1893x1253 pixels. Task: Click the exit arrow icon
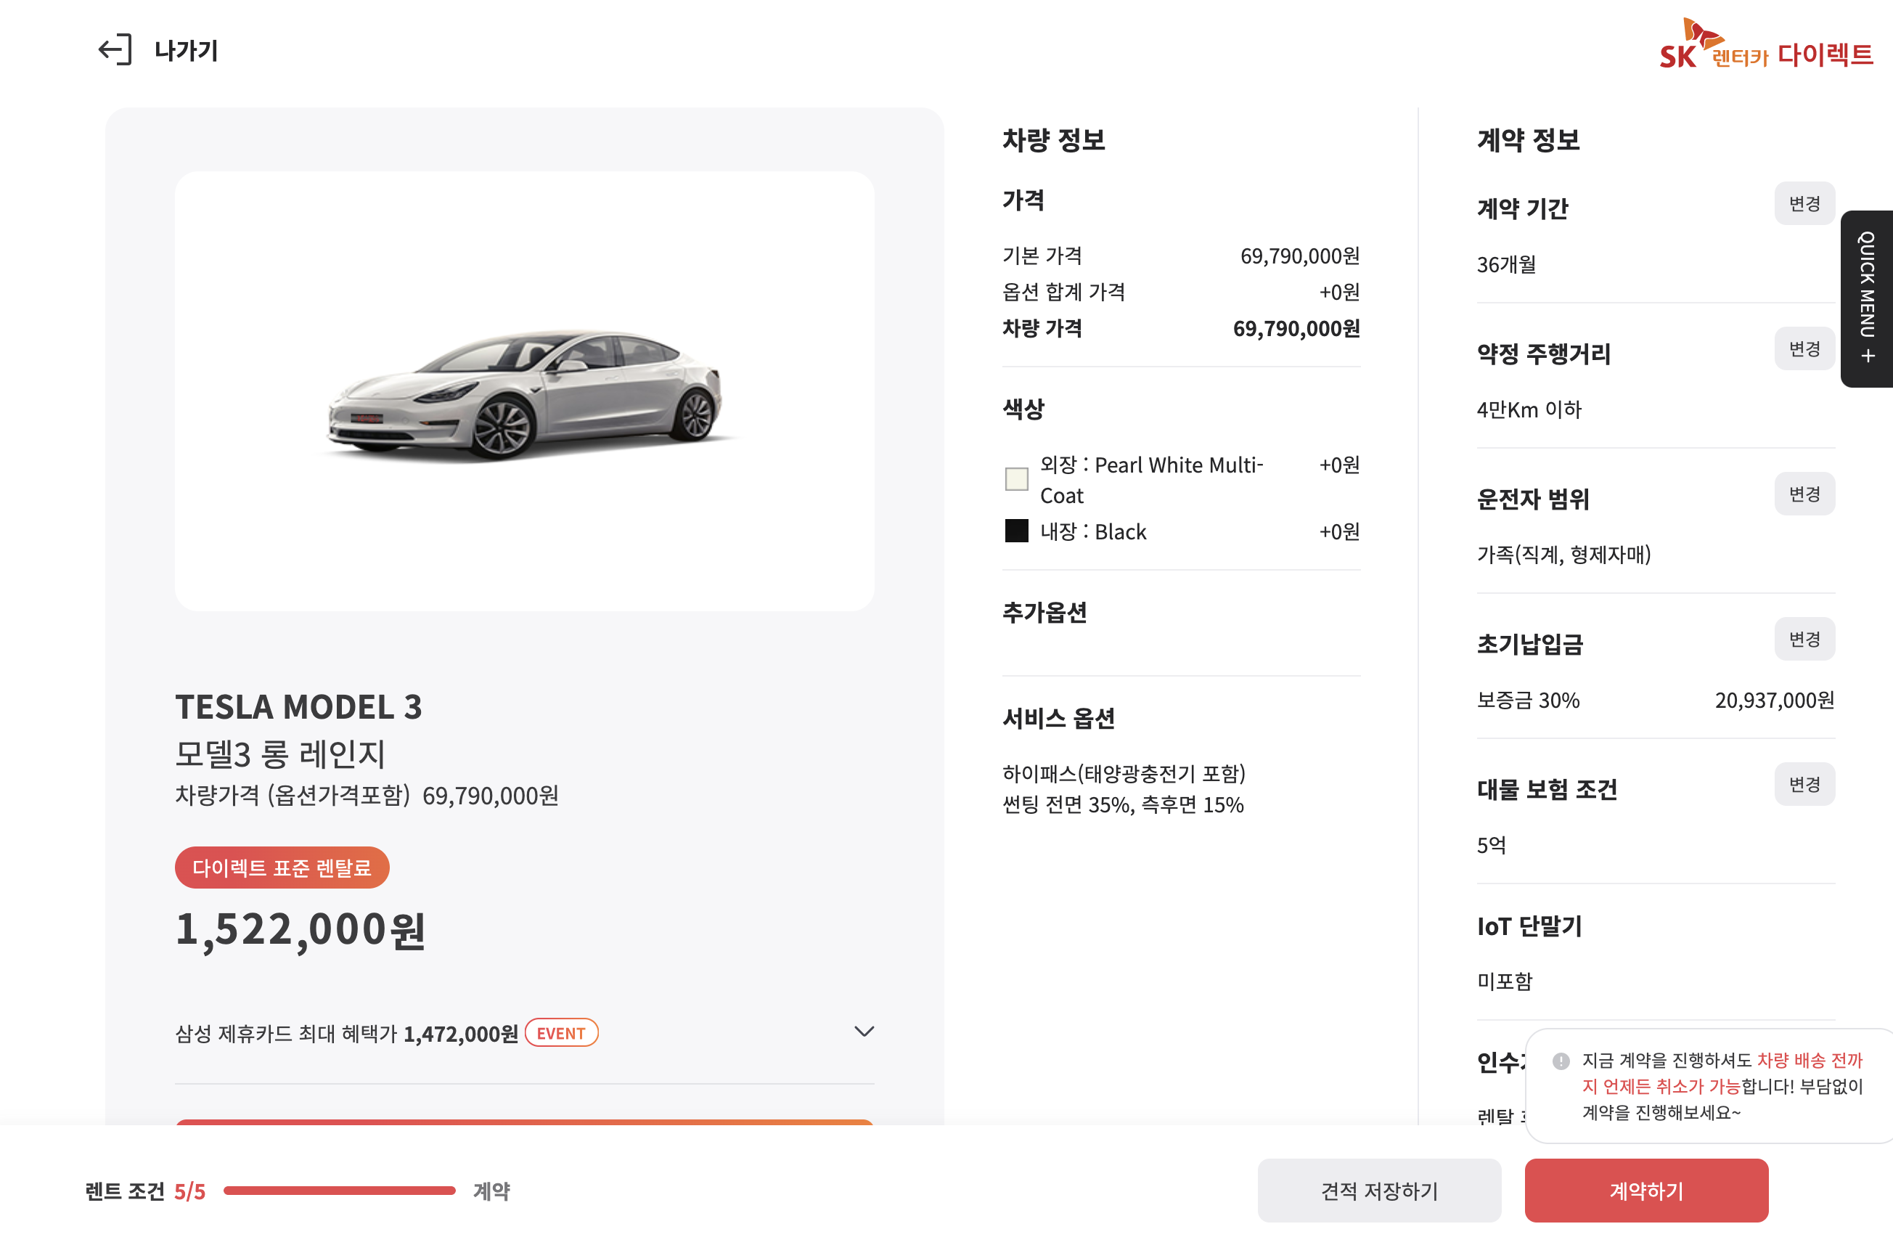point(115,49)
